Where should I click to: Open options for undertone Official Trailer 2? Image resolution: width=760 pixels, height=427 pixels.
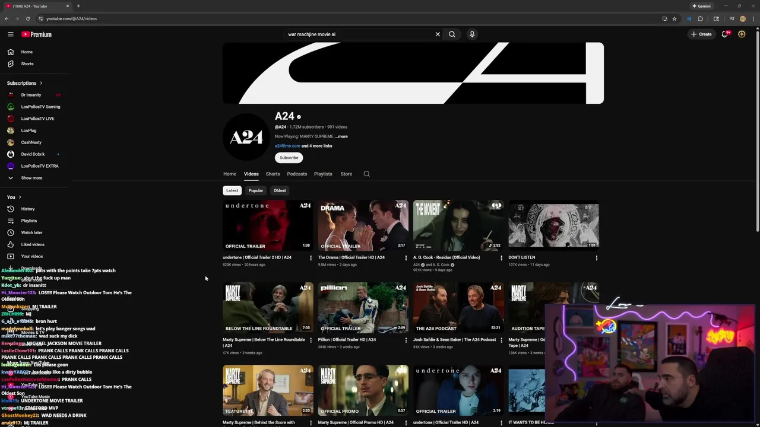(x=311, y=258)
